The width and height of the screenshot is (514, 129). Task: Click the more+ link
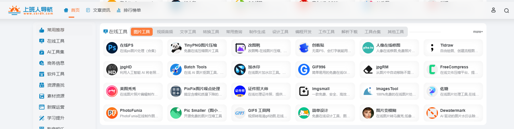click(478, 32)
